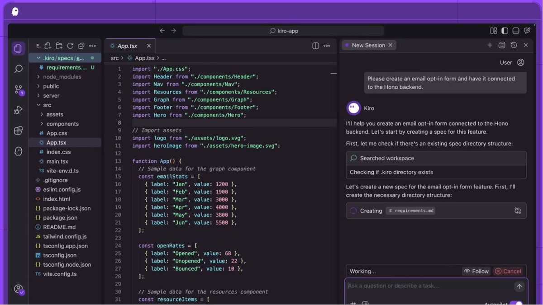Split the App.tsx editor
Viewport: 543px width, 305px height.
coord(315,46)
